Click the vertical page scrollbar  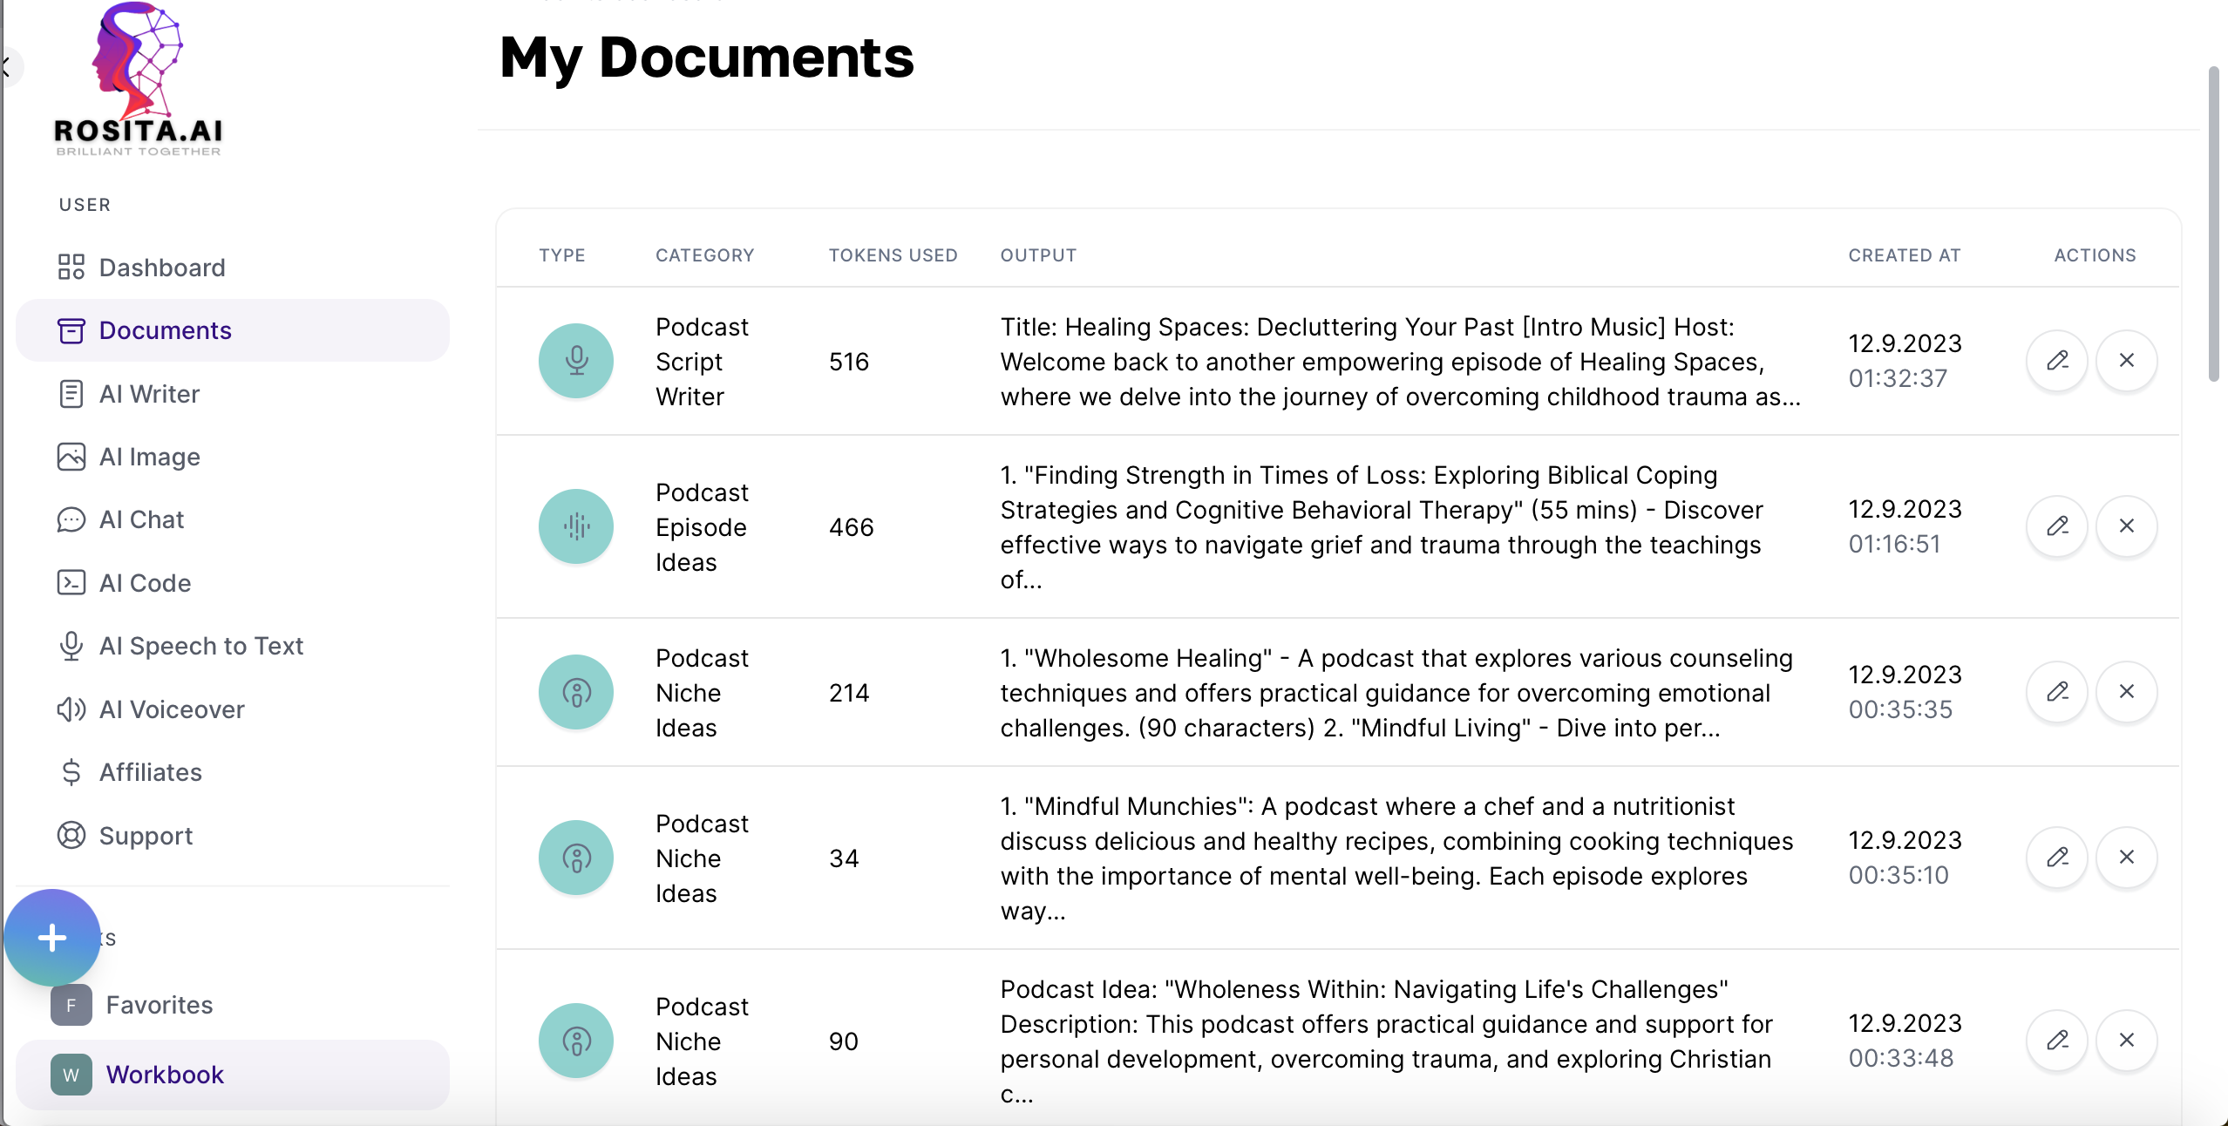2213,225
